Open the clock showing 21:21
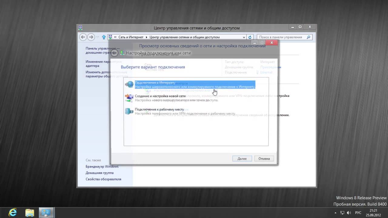Image resolution: width=388 pixels, height=218 pixels. click(x=373, y=213)
